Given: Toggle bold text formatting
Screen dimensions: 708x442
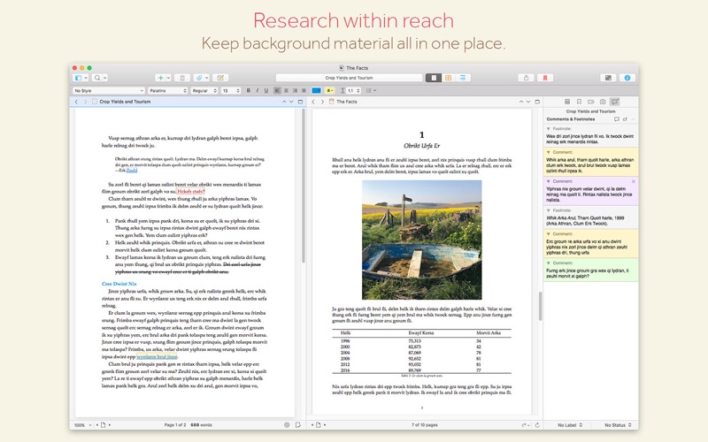Looking at the screenshot, I should 248,90.
